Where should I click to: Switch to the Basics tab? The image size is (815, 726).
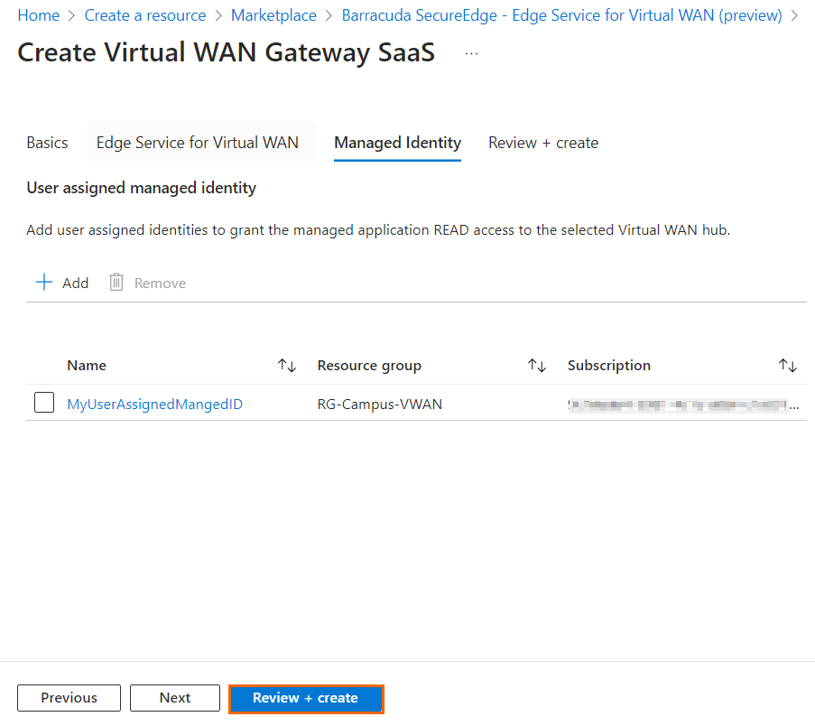[x=47, y=143]
